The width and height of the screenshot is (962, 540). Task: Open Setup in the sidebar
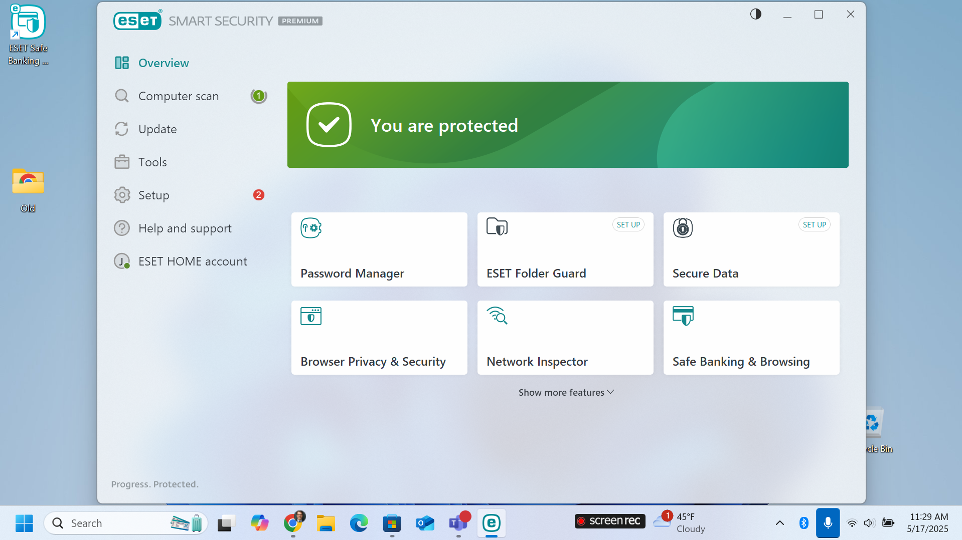(x=153, y=195)
